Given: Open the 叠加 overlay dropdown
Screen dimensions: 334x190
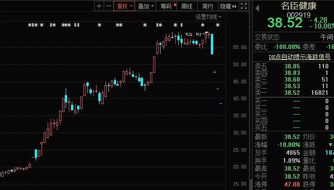Looking at the screenshot, I should tap(146, 6).
